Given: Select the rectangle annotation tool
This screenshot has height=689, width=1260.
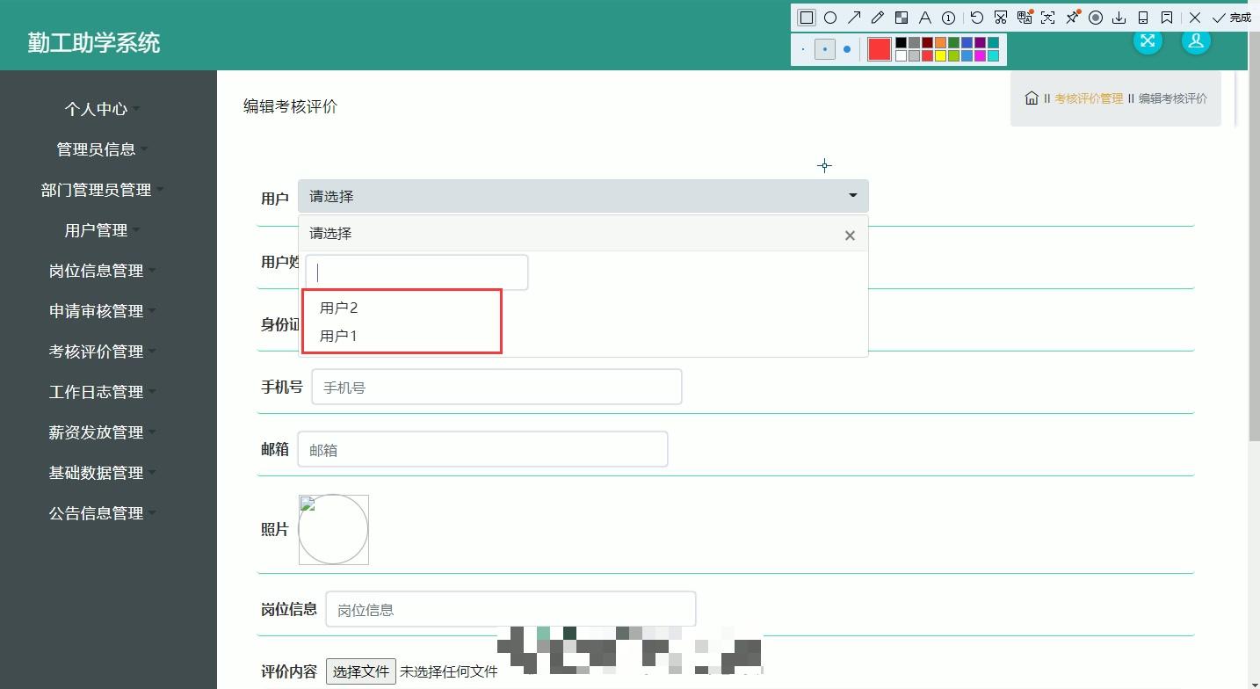Looking at the screenshot, I should pos(805,17).
